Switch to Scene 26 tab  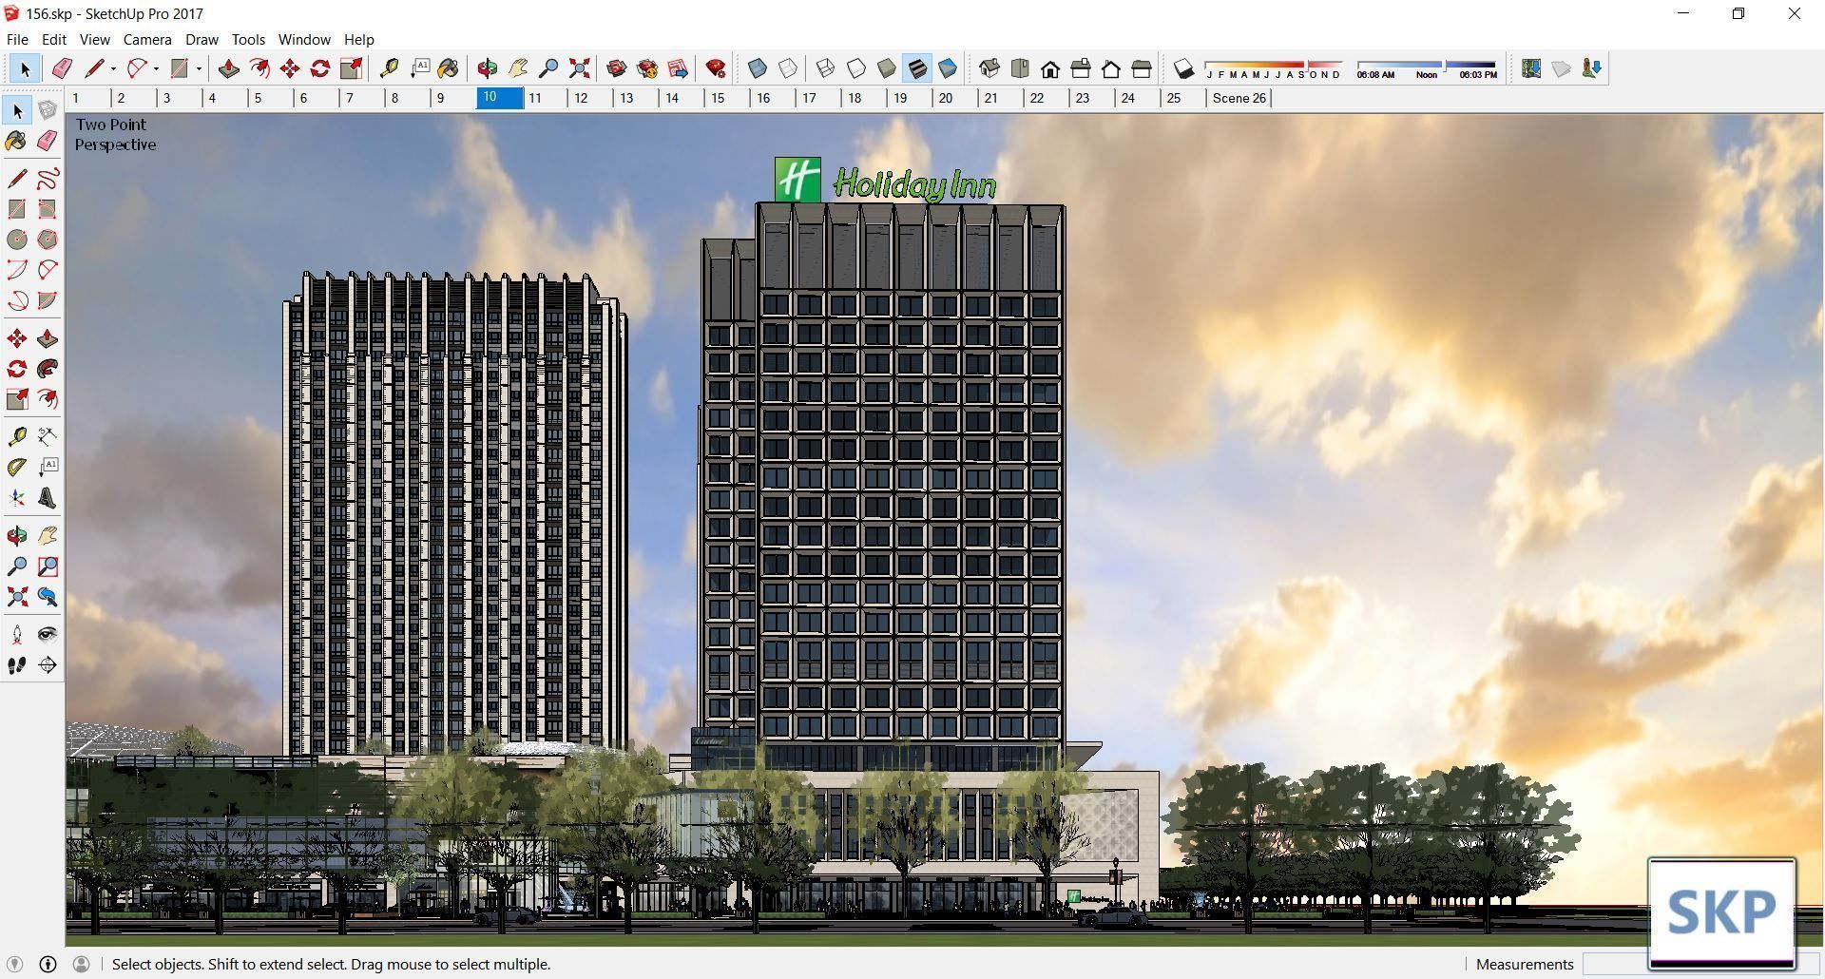1239,98
